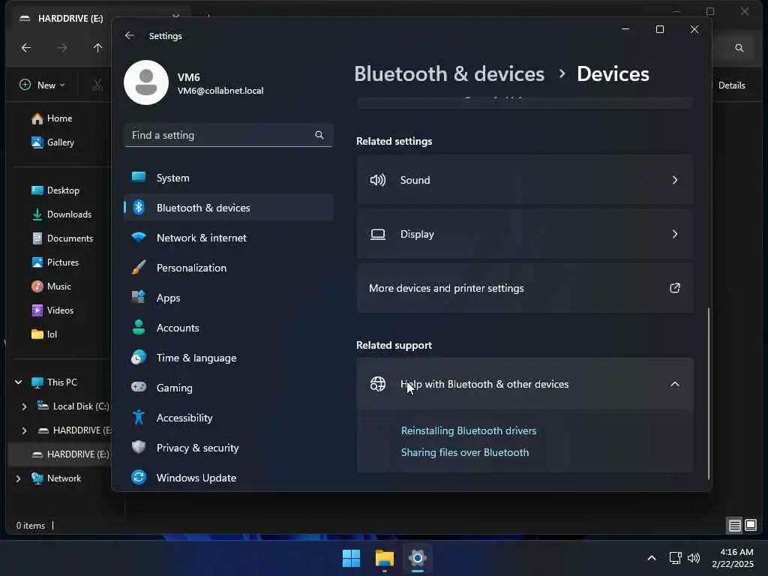Switch to details list view in File Explorer

(734, 526)
